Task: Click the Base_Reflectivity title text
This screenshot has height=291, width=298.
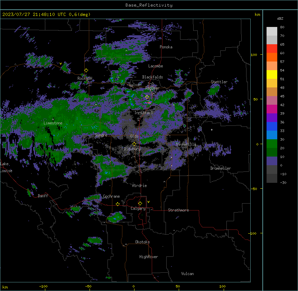Action: coord(149,5)
